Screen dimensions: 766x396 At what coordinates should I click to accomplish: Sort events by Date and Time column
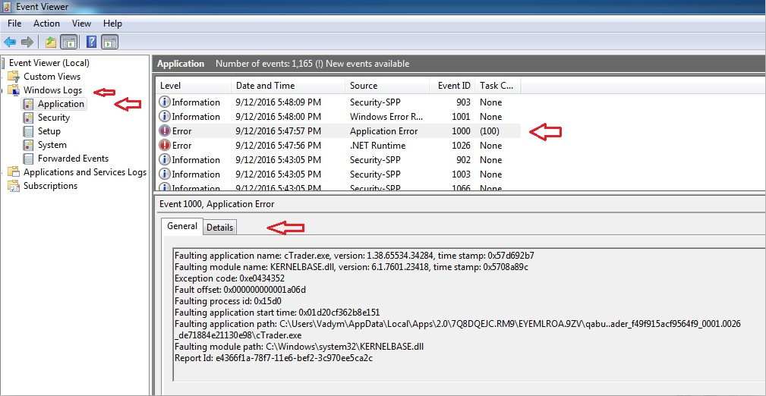coord(265,86)
